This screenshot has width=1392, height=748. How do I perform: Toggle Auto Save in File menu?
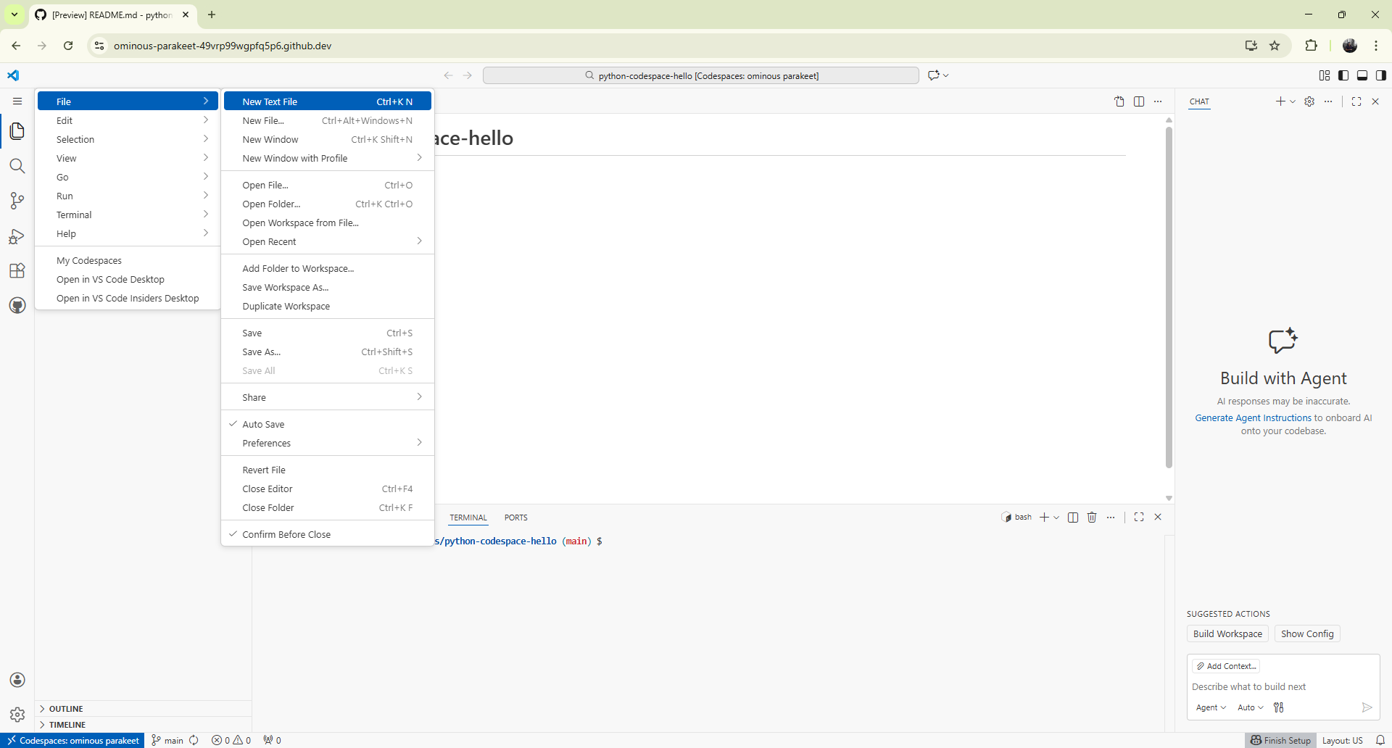[328, 424]
